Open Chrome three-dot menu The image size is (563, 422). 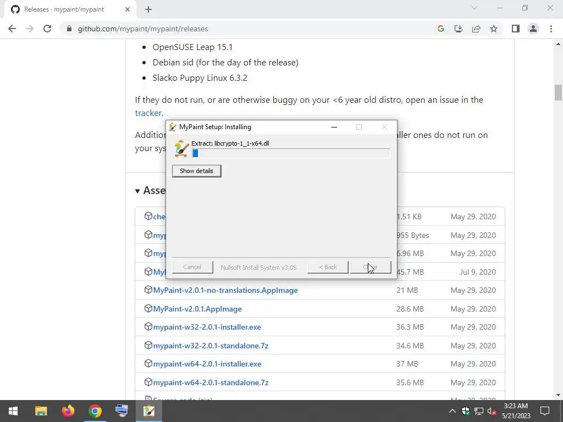[x=551, y=29]
